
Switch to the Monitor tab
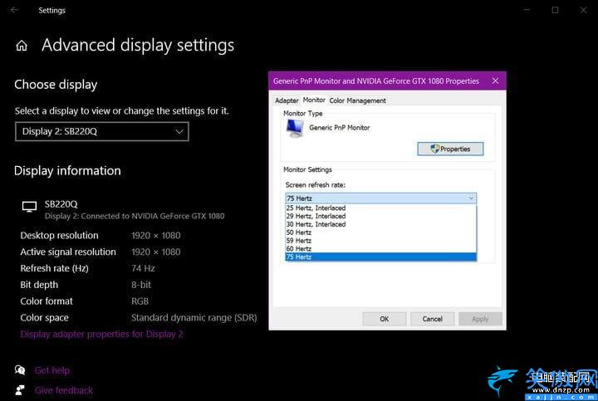(314, 100)
